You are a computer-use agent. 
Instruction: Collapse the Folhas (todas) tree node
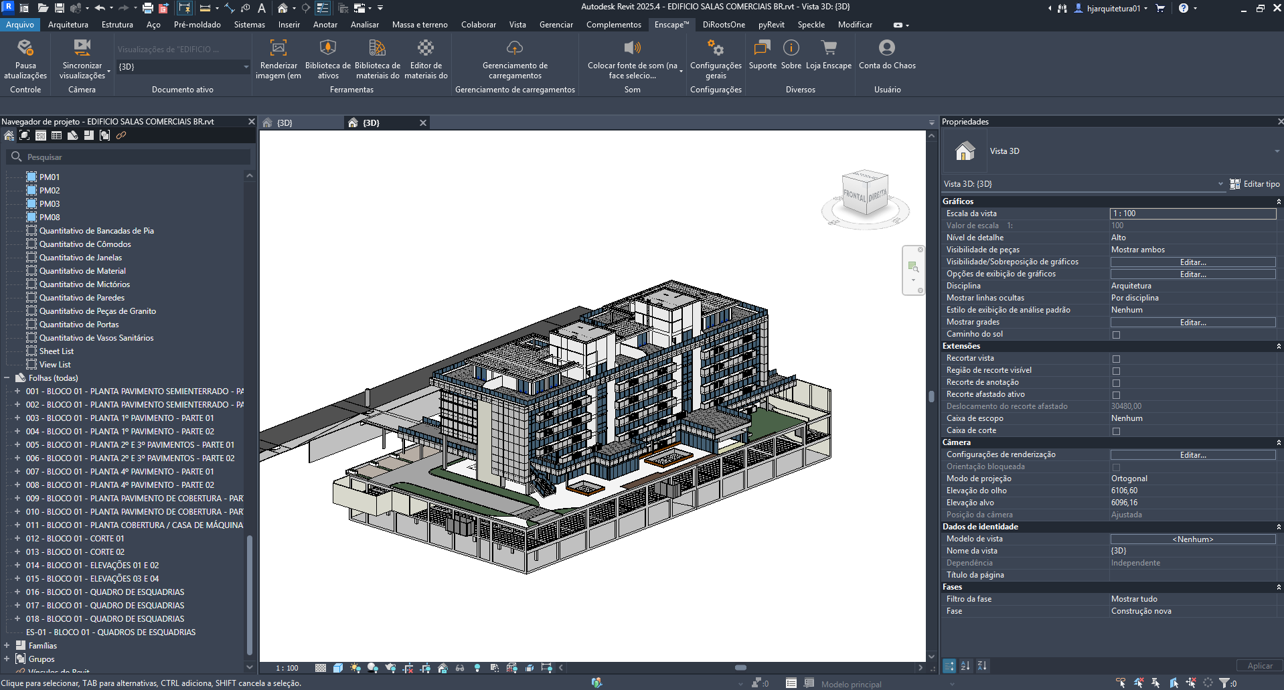click(7, 378)
